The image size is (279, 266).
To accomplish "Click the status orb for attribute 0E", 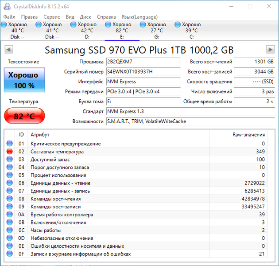I will tap(10, 246).
